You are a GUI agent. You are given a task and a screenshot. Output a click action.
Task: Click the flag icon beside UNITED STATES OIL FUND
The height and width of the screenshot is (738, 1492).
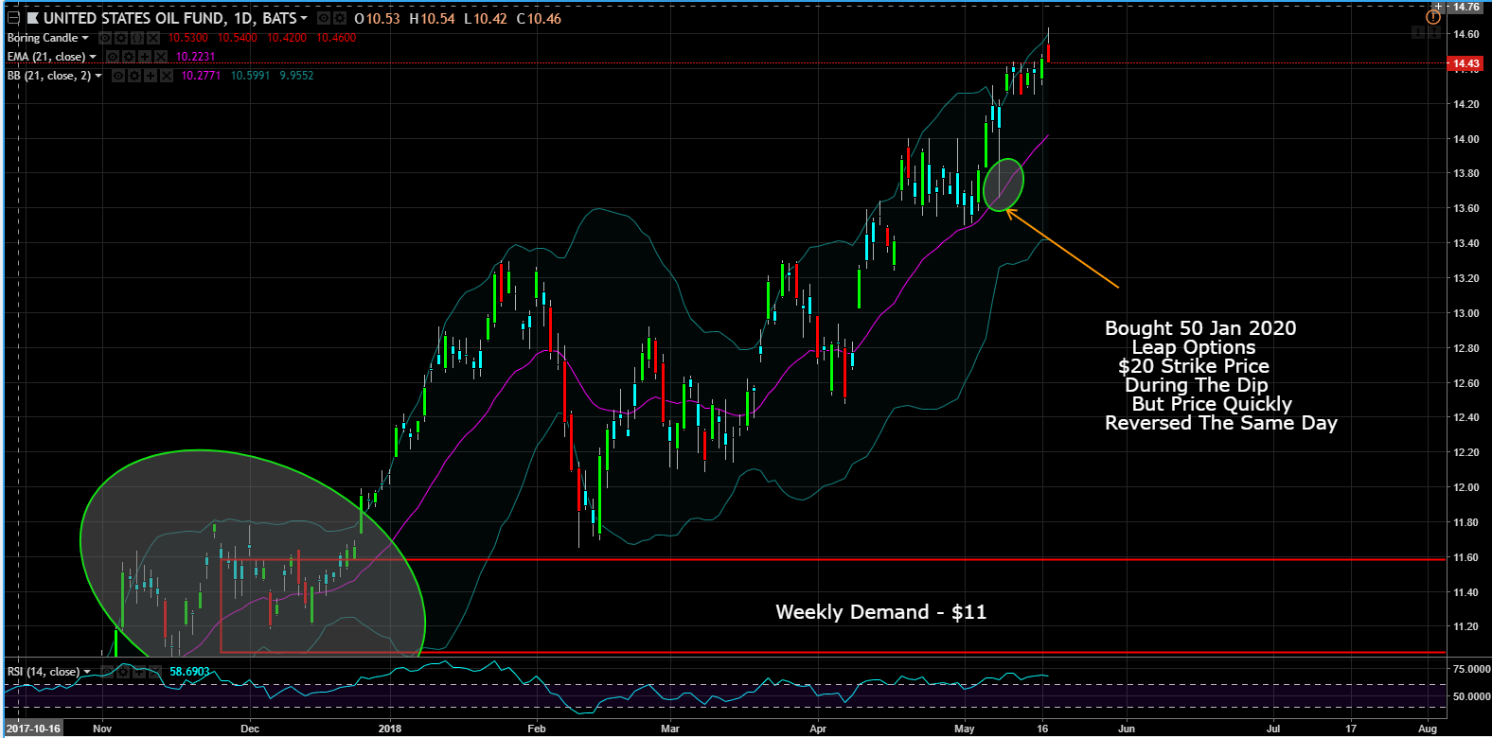pos(33,18)
